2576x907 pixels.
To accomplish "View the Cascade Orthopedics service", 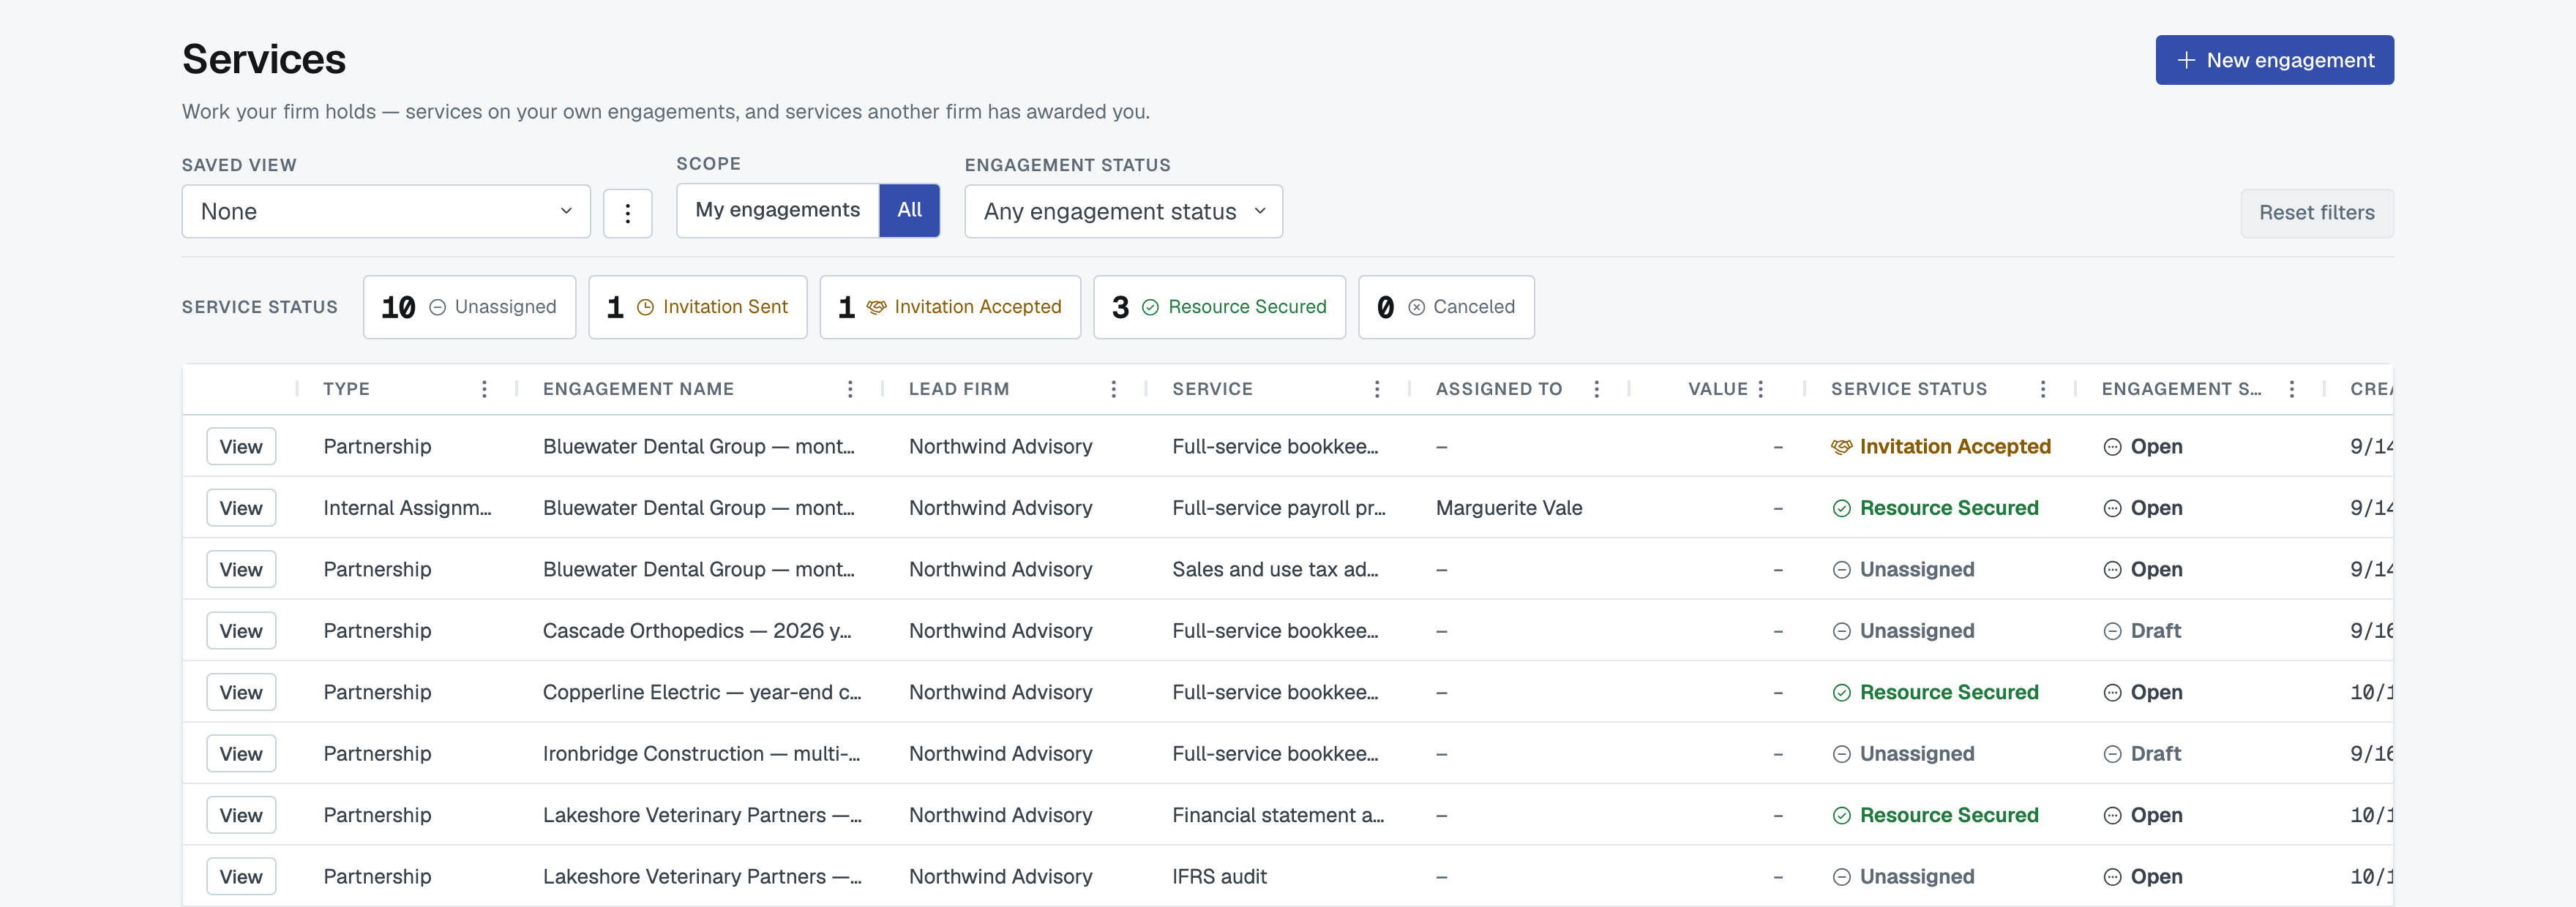I will (241, 631).
